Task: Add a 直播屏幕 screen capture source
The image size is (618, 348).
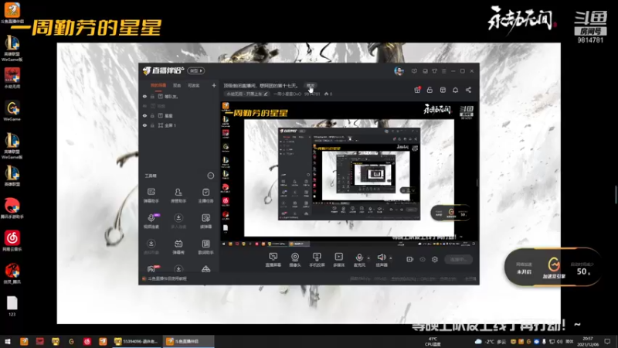Action: point(273,260)
